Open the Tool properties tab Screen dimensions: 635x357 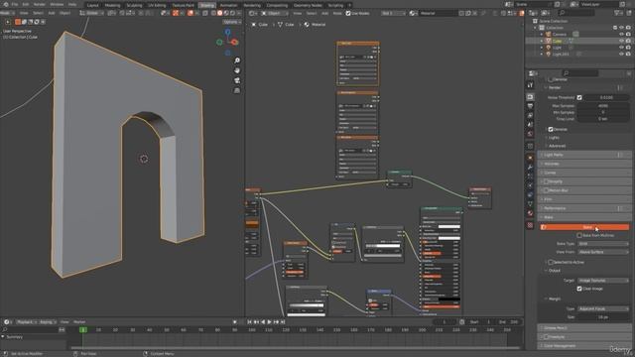click(530, 85)
